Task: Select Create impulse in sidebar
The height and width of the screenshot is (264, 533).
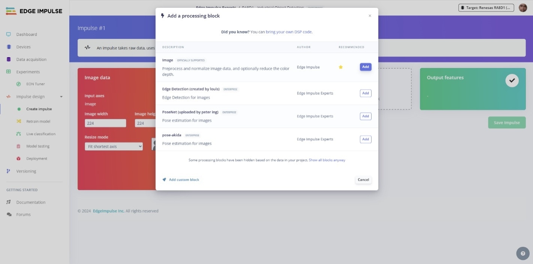Action: [39, 109]
